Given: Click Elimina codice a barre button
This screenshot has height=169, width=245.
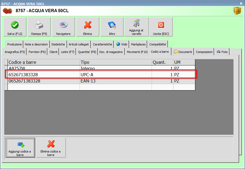Looking at the screenshot, I should coord(51,148).
